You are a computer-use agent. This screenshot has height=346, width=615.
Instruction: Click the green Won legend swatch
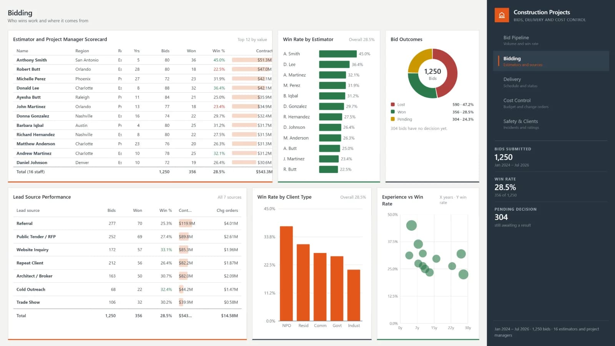point(393,112)
